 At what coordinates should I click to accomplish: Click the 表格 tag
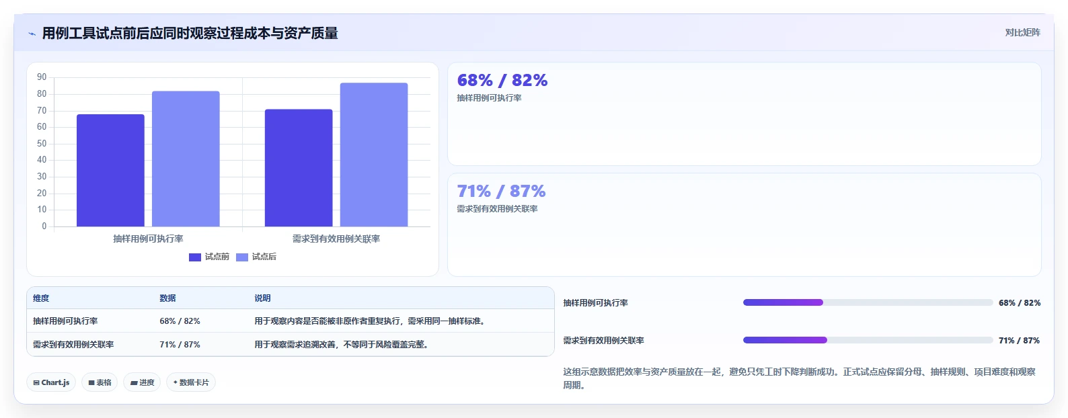pyautogui.click(x=100, y=382)
